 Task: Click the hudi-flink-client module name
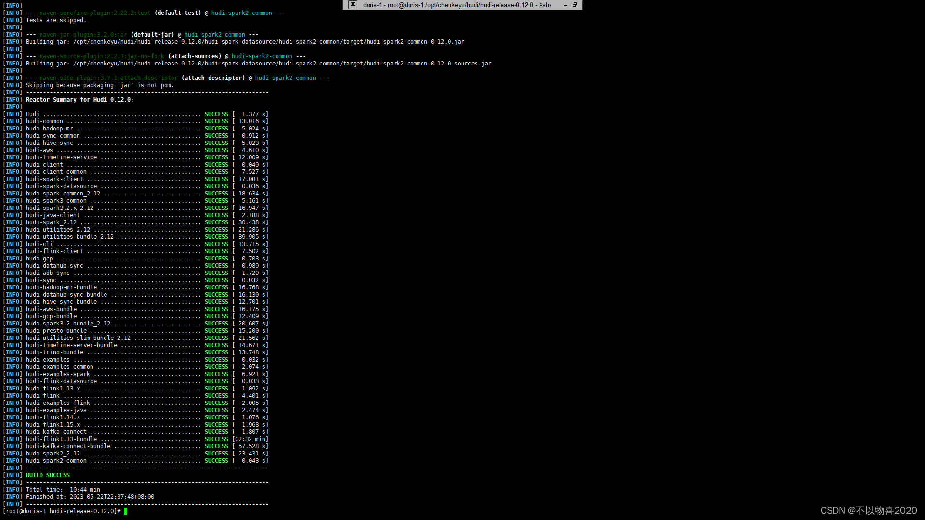(54, 251)
